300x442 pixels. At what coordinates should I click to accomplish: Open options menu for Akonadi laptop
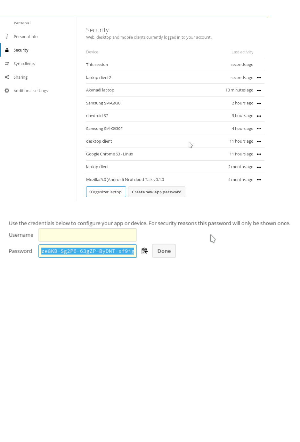(x=259, y=91)
